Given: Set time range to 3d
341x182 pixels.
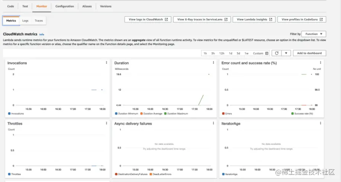Looking at the screenshot, I should tap(238, 53).
